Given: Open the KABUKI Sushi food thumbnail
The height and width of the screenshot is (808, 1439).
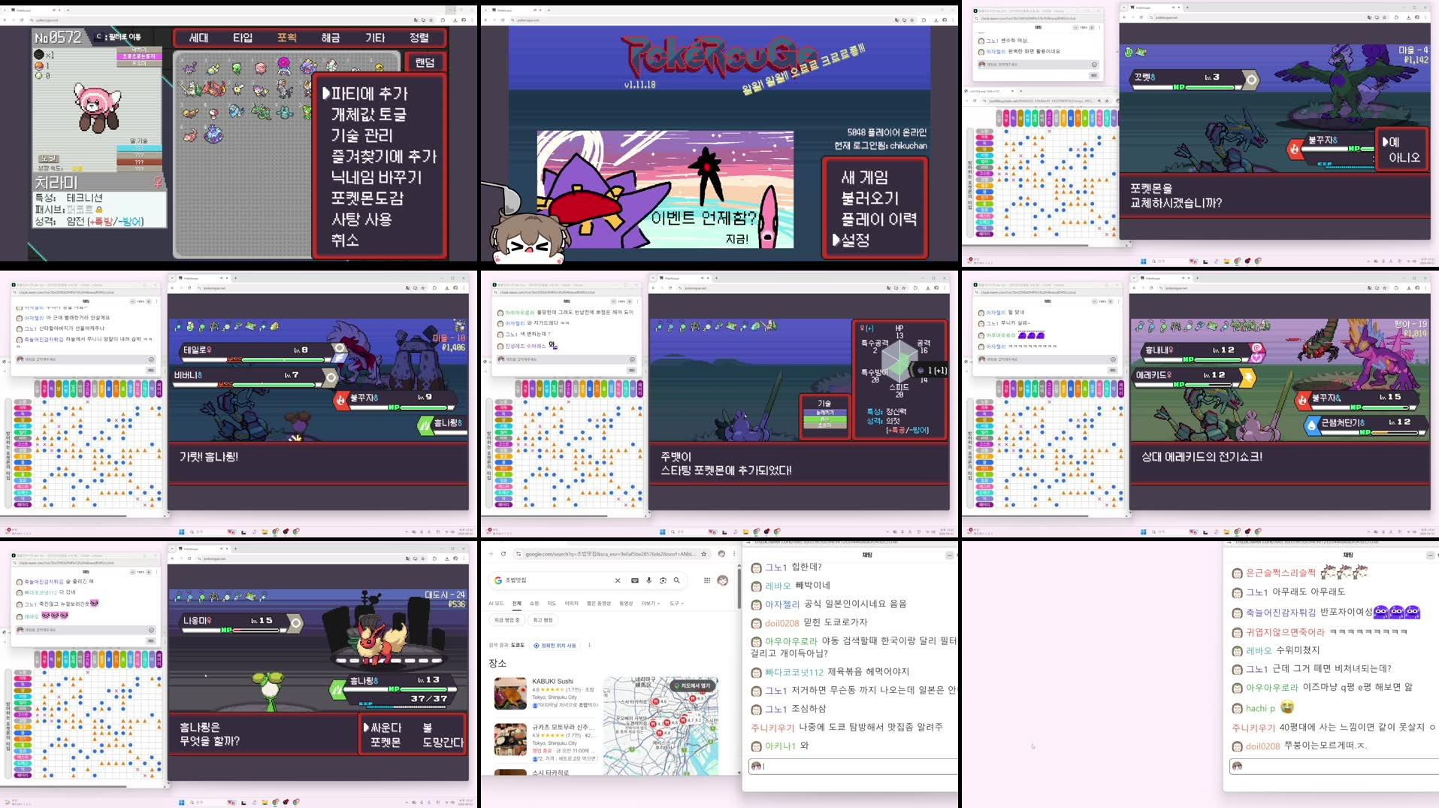Looking at the screenshot, I should [x=510, y=694].
